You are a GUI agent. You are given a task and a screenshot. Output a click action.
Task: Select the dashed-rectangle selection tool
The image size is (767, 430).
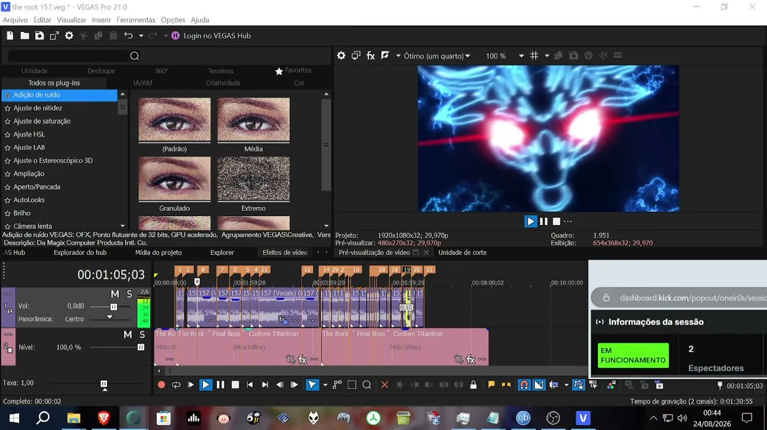point(352,385)
